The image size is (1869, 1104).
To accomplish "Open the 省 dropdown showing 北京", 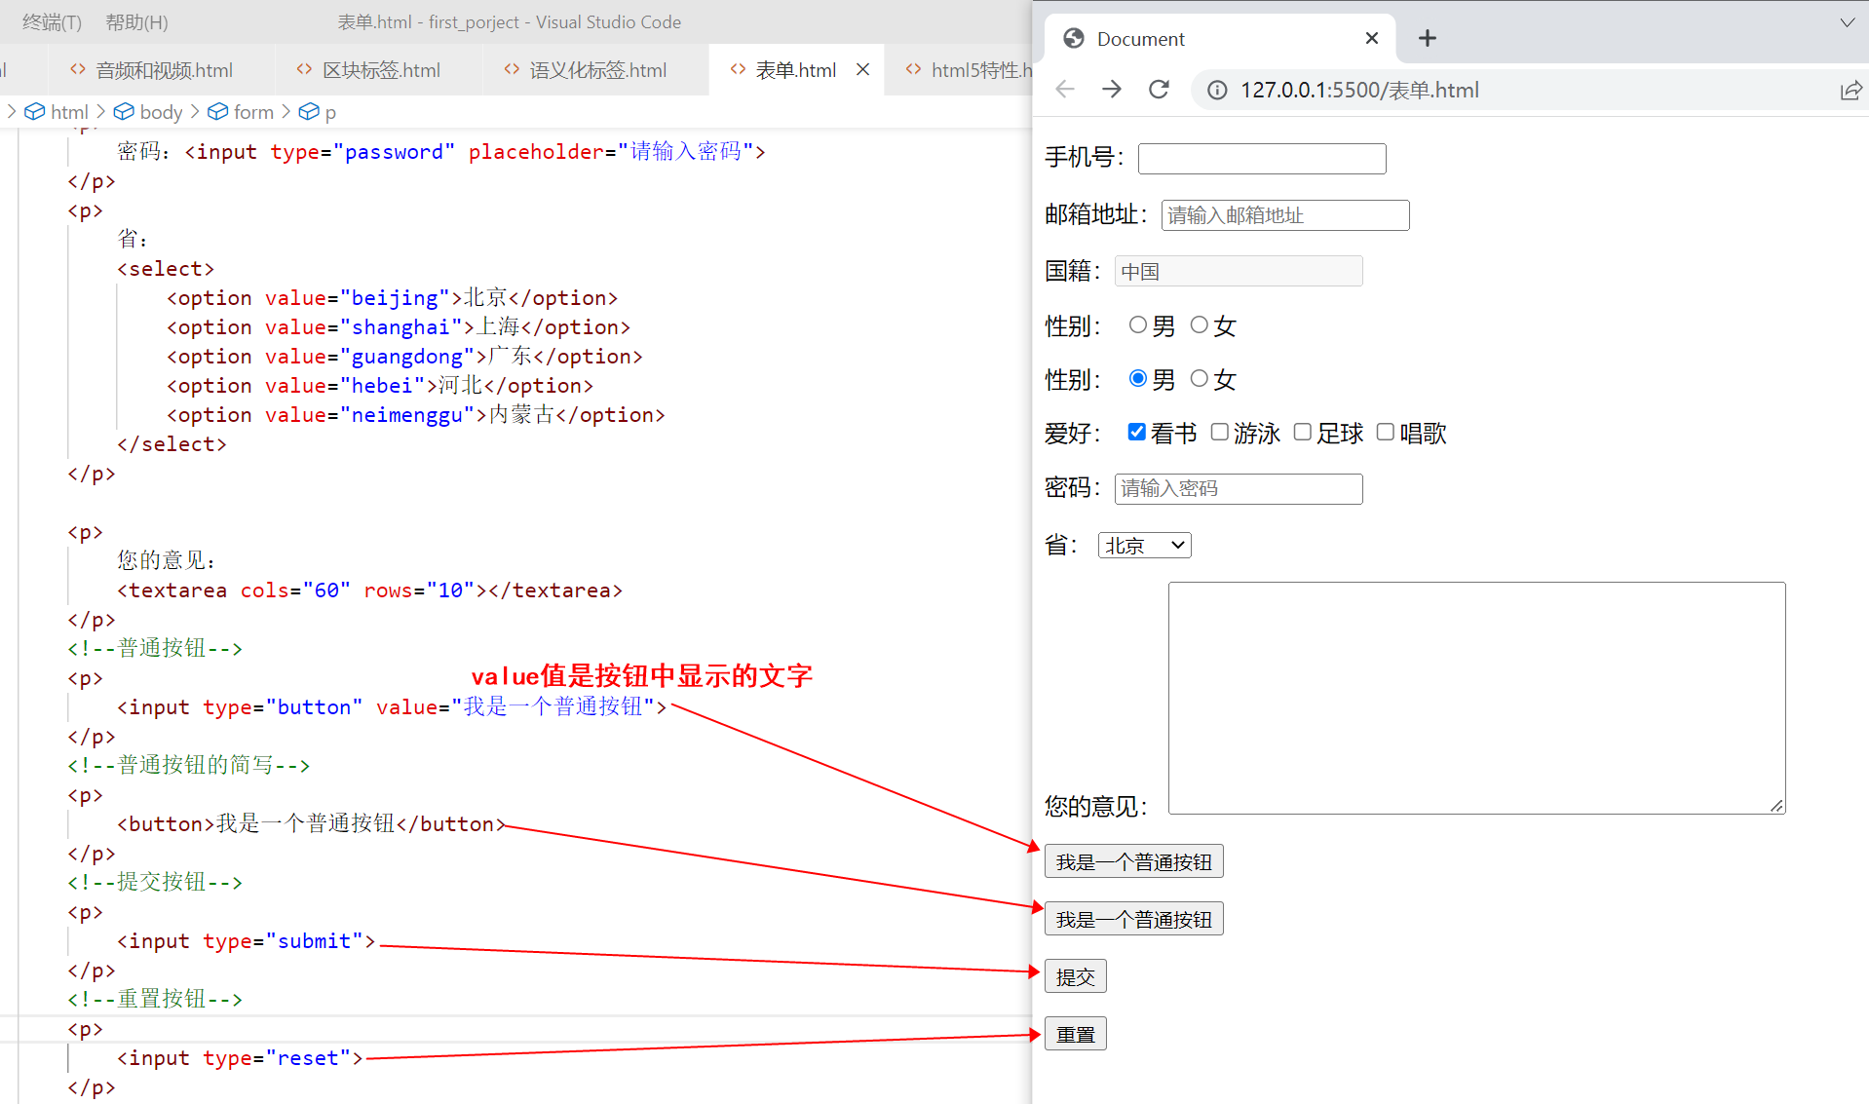I will point(1144,546).
